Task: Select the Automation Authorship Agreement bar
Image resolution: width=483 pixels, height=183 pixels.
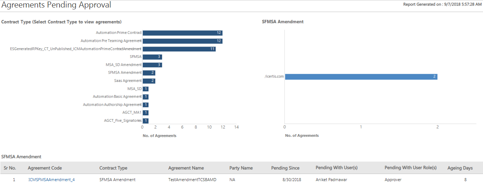Action: click(146, 105)
